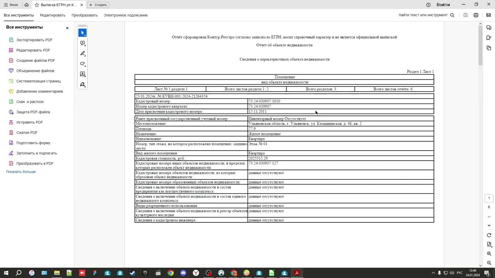The image size is (495, 278).
Task: Open the Подготовить форму tool
Action: click(x=33, y=143)
